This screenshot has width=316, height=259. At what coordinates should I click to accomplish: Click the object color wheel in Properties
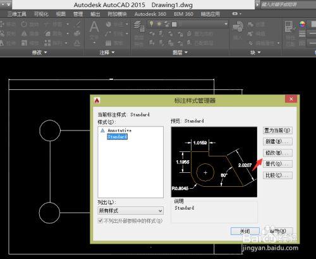(x=302, y=24)
